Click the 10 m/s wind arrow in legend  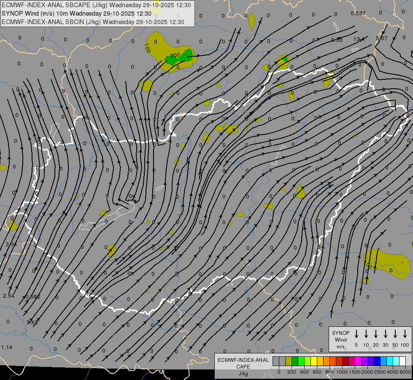(x=366, y=334)
